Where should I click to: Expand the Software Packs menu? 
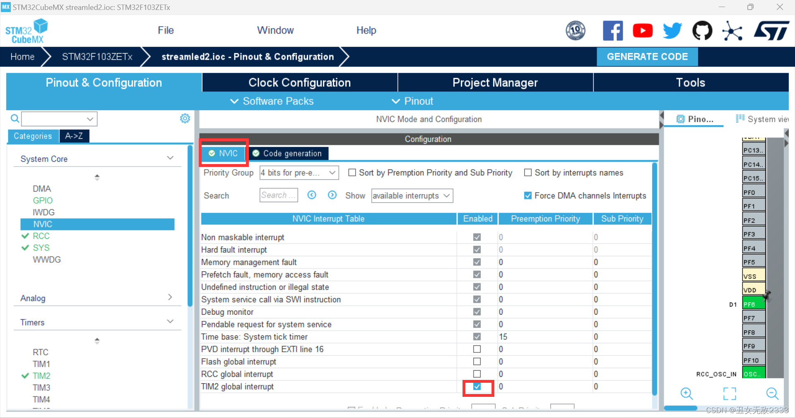point(272,101)
